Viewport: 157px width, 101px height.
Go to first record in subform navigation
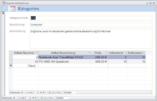pyautogui.click(x=22, y=92)
